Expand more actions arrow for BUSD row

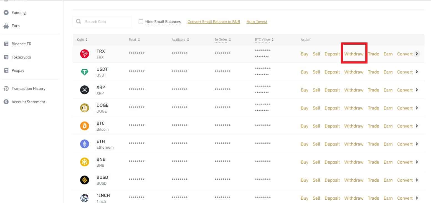point(417,180)
